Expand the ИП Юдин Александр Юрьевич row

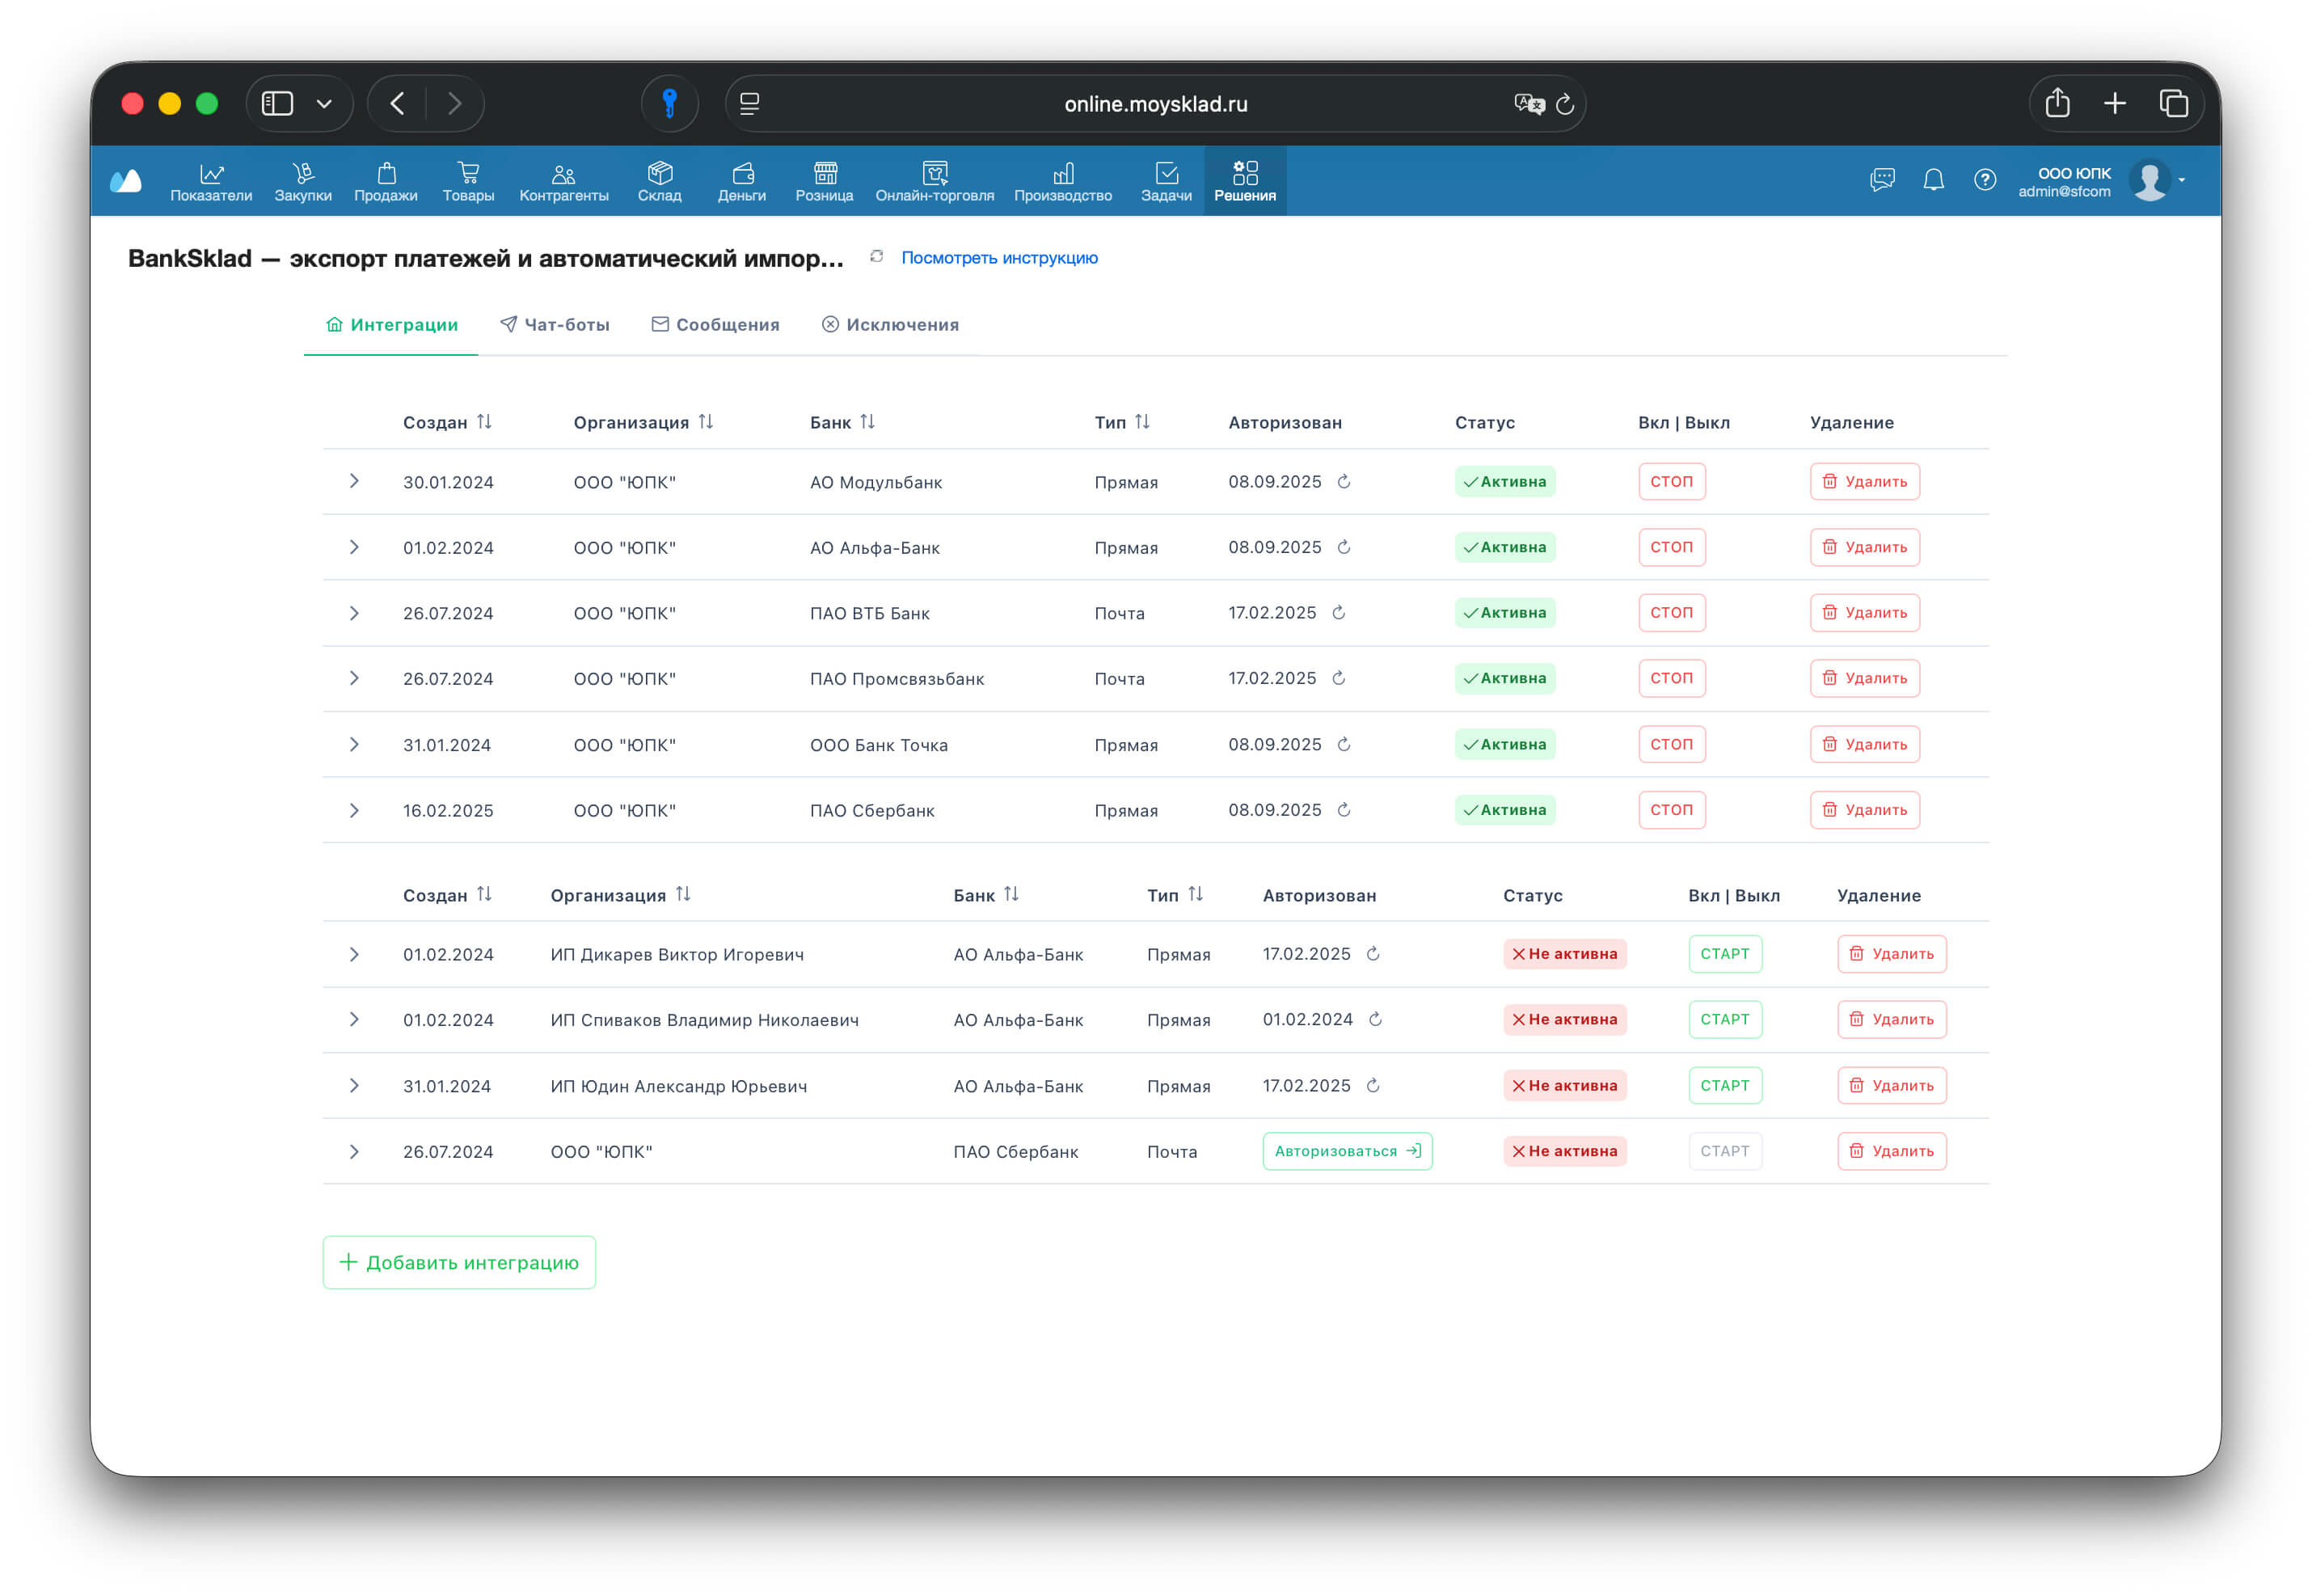(354, 1086)
